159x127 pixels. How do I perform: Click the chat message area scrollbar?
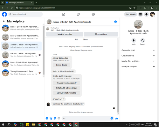[x=118, y=86]
